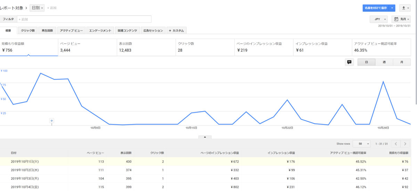Image resolution: width=417 pixels, height=191 pixels.
Task: Open the download report icon menu
Action: click(405, 8)
